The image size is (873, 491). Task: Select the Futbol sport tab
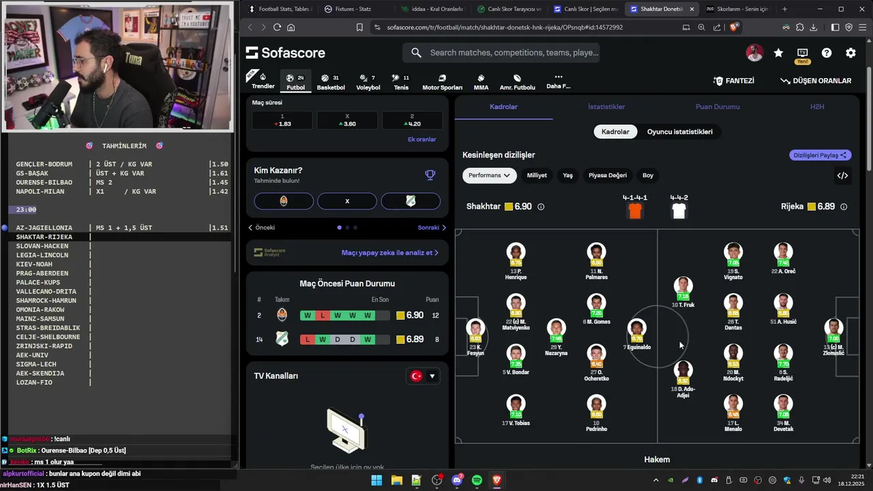(x=295, y=82)
